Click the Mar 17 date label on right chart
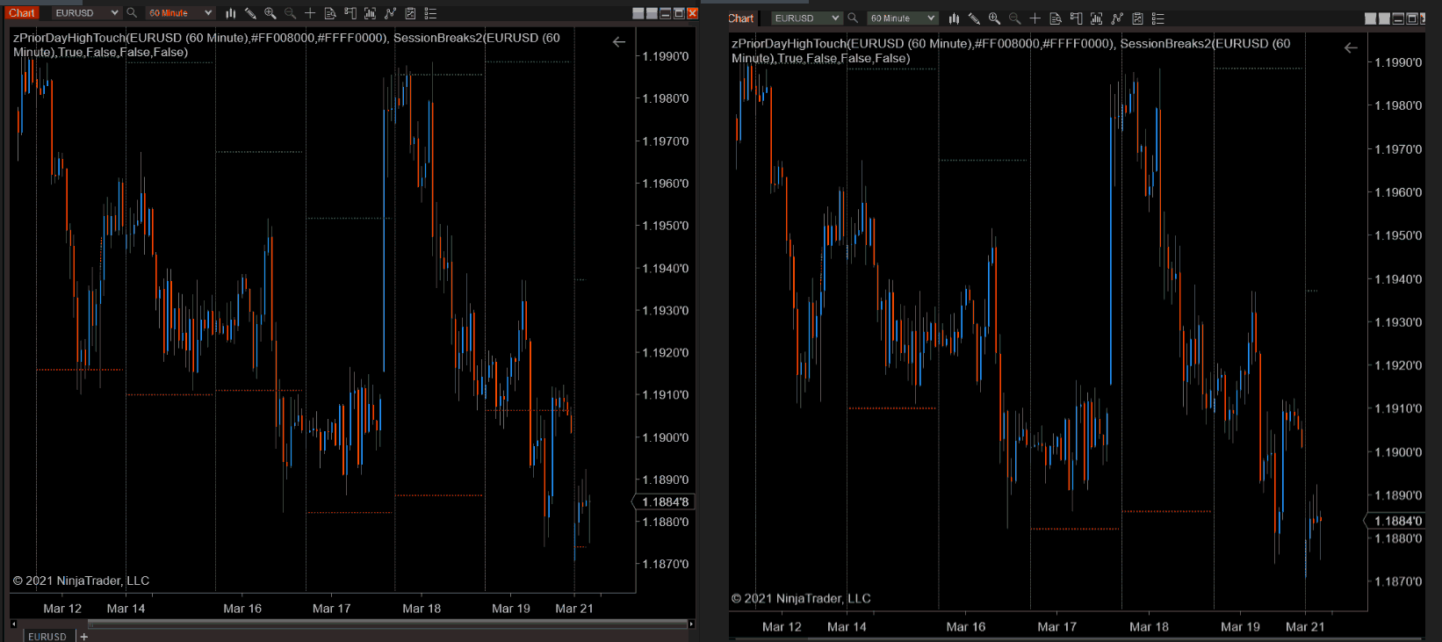 pos(1057,627)
